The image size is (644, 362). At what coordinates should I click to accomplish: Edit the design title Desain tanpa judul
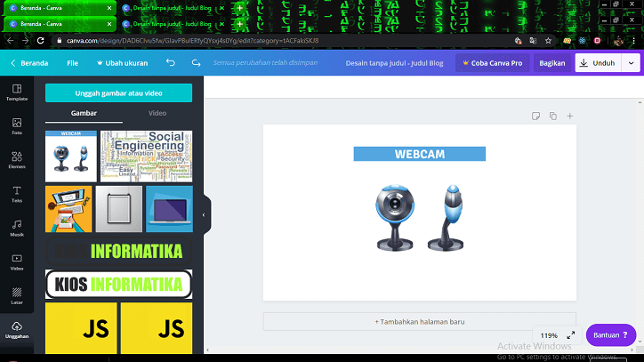[394, 63]
